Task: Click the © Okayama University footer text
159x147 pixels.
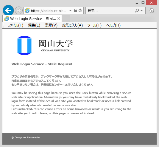Action: coord(26,137)
